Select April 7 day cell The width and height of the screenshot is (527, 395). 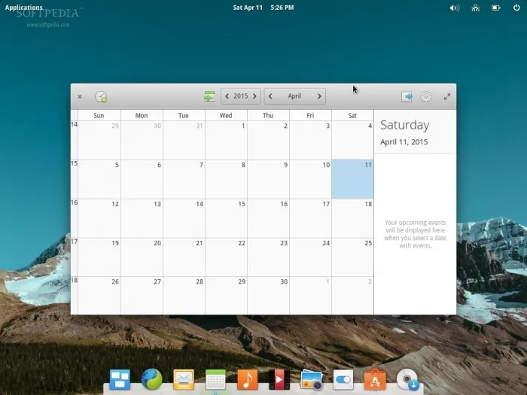184,179
